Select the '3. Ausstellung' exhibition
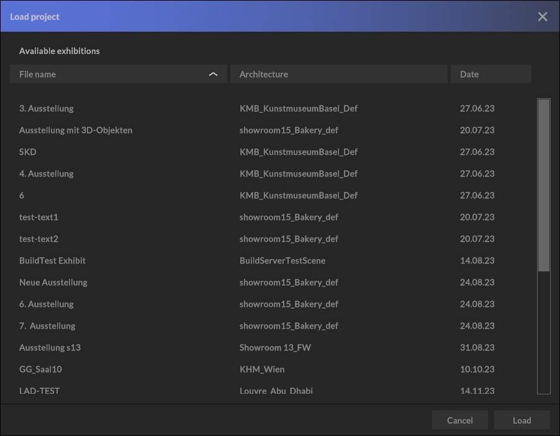Viewport: 560px width, 436px height. 47,109
